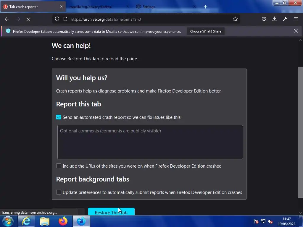Open a new tab with plus

point(205,7)
